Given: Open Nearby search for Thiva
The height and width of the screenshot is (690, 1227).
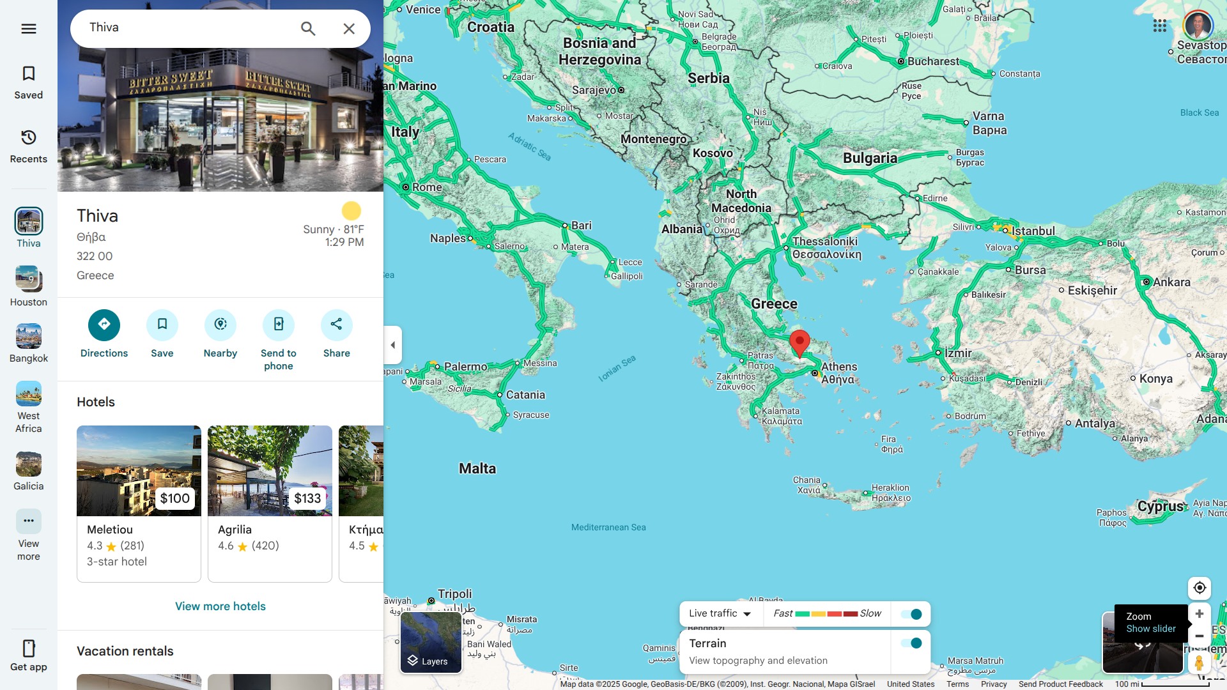Looking at the screenshot, I should [220, 325].
